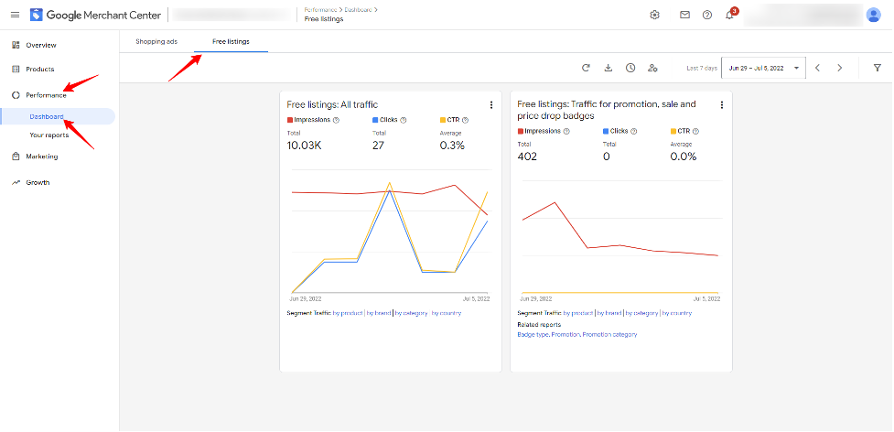
Task: Open the Badge type related report
Action: [533, 335]
